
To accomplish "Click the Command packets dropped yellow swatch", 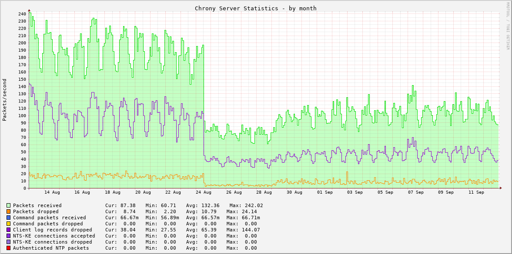I will click(9, 224).
